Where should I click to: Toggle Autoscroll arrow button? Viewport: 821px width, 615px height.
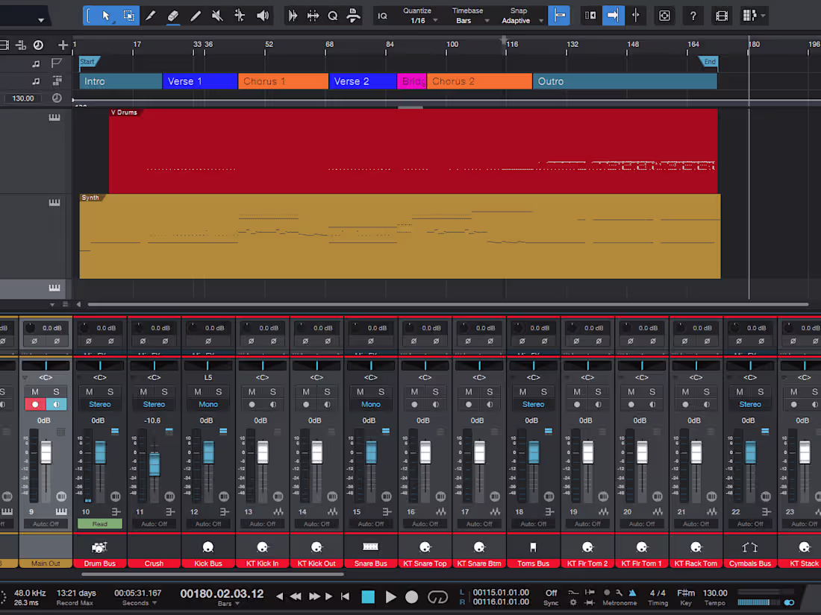click(x=613, y=16)
